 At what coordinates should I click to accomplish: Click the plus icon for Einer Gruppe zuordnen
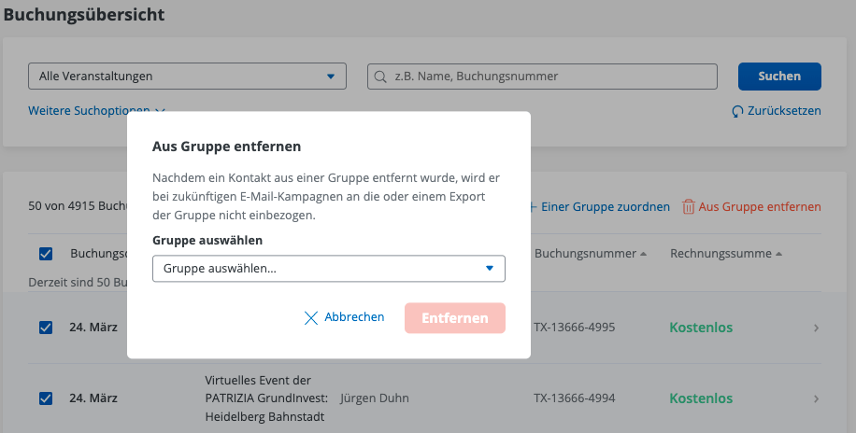(x=533, y=207)
